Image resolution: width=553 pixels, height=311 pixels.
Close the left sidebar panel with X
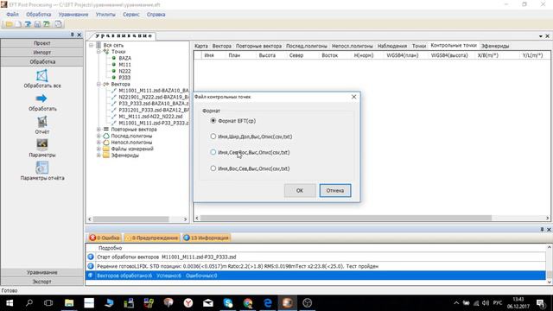tap(79, 35)
